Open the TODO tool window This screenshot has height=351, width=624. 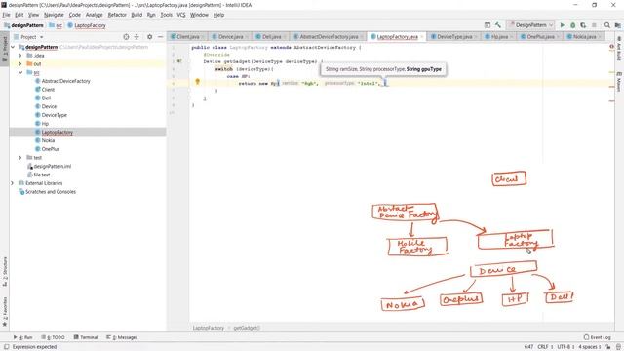(x=53, y=337)
